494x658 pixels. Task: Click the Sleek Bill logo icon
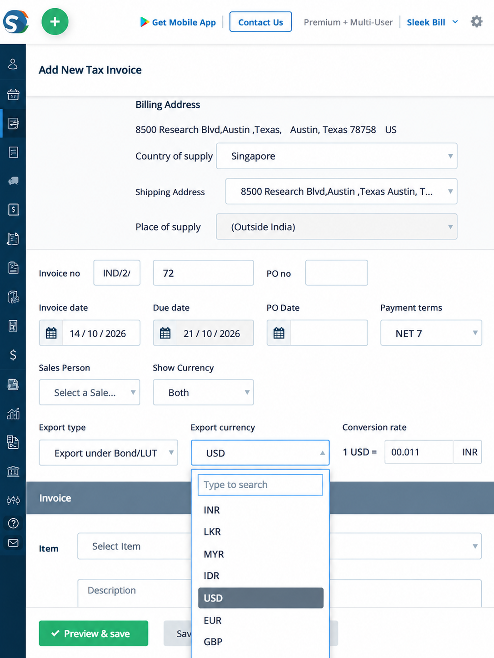(15, 21)
